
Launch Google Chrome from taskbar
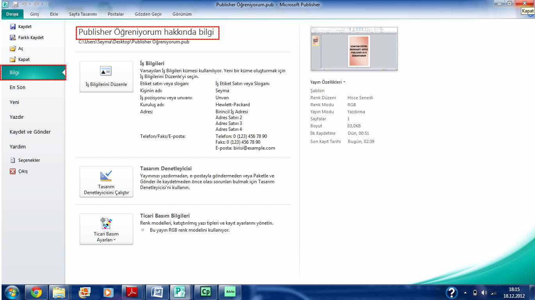37,292
